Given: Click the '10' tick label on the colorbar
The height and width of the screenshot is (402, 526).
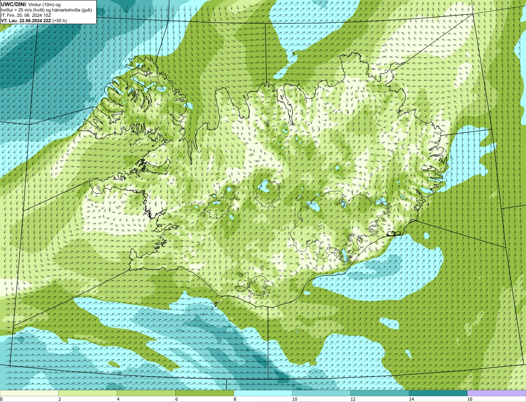Looking at the screenshot, I should click(295, 399).
